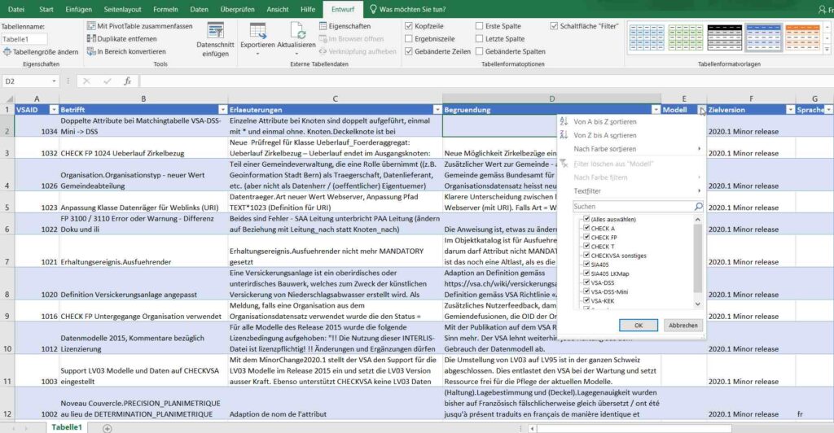Open the Zielversion column filter dropdown
The height and width of the screenshot is (433, 834).
coord(789,109)
